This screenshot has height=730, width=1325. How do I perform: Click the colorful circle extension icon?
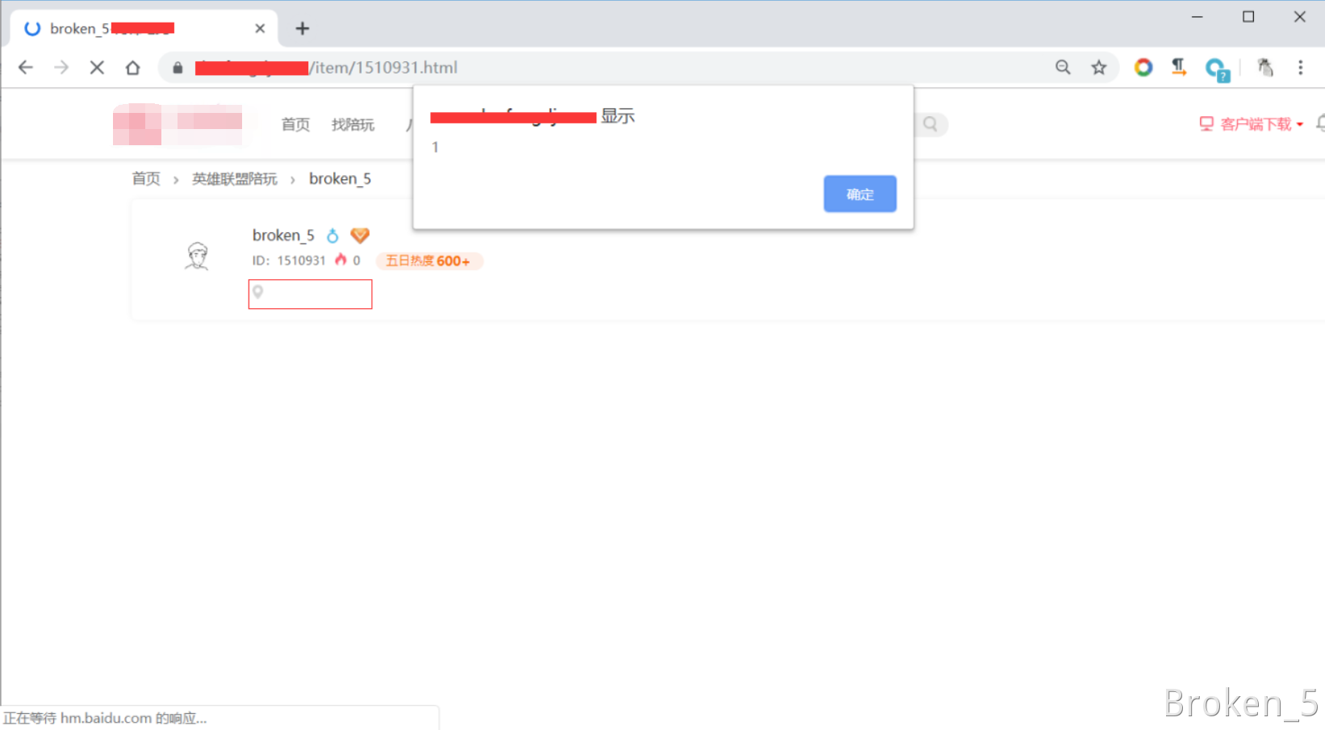click(1143, 68)
